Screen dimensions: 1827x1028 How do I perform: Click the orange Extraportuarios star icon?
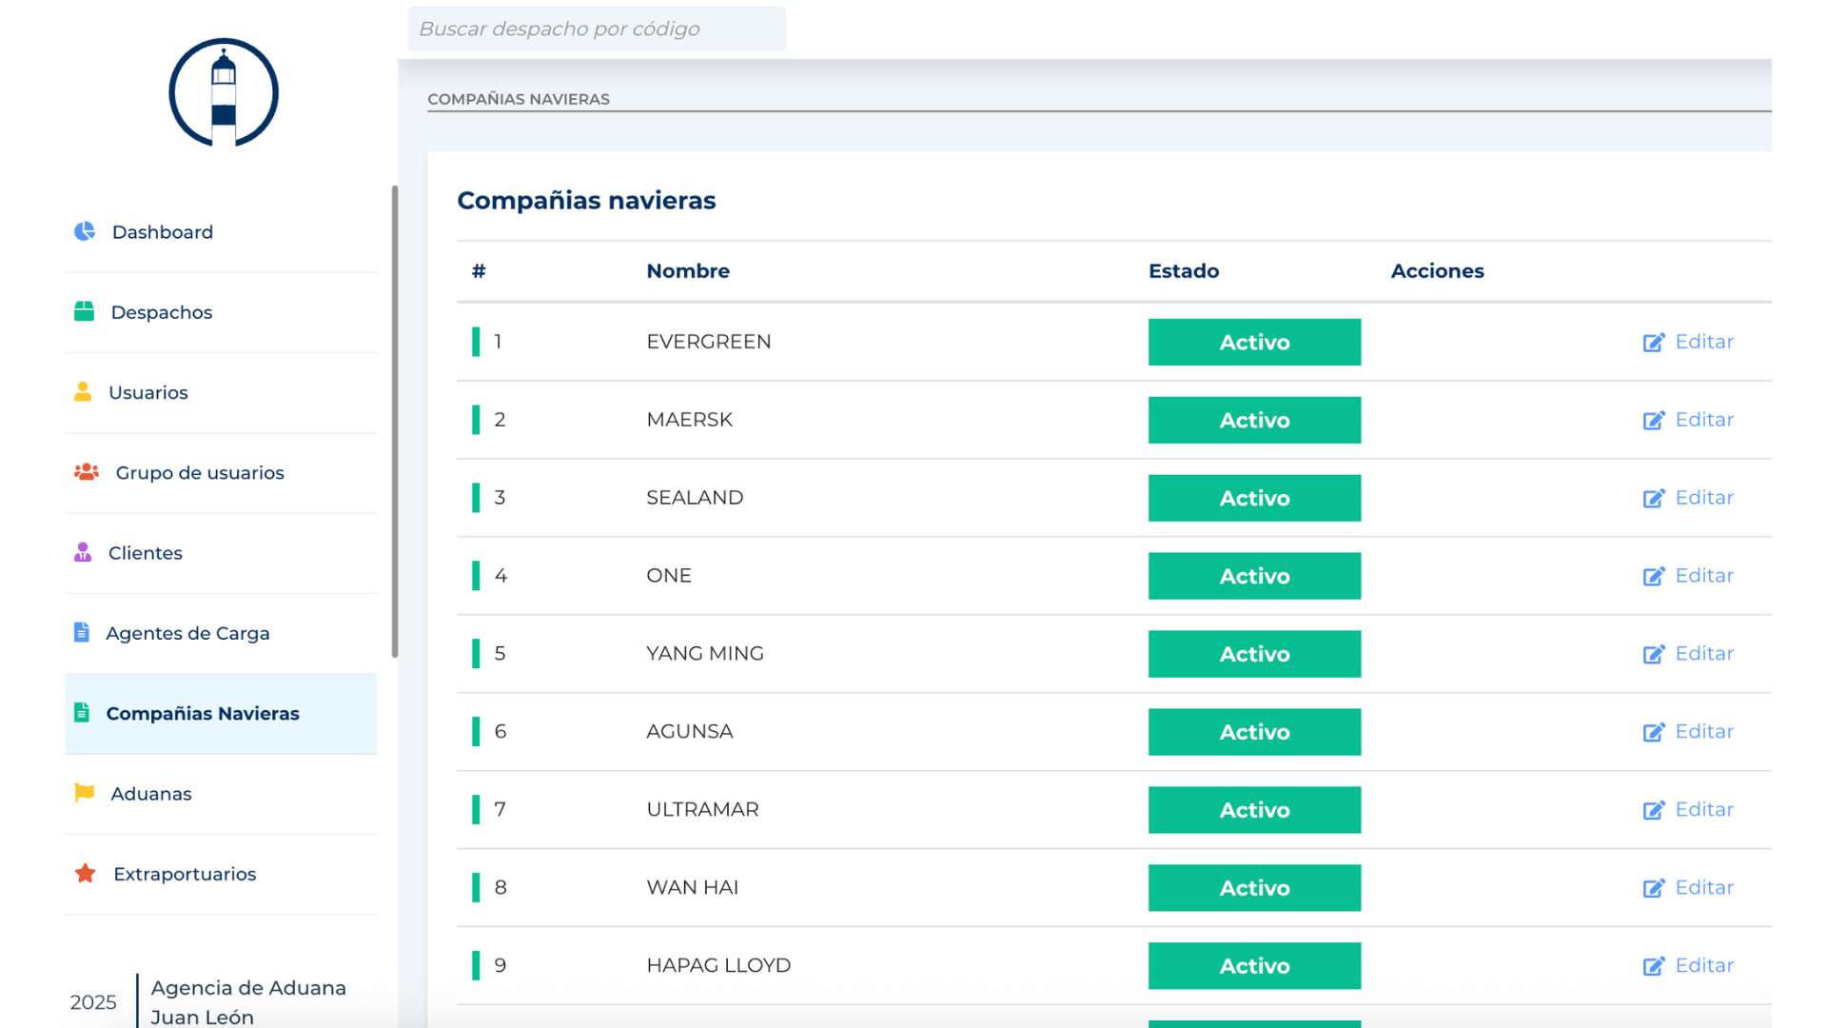click(x=85, y=873)
